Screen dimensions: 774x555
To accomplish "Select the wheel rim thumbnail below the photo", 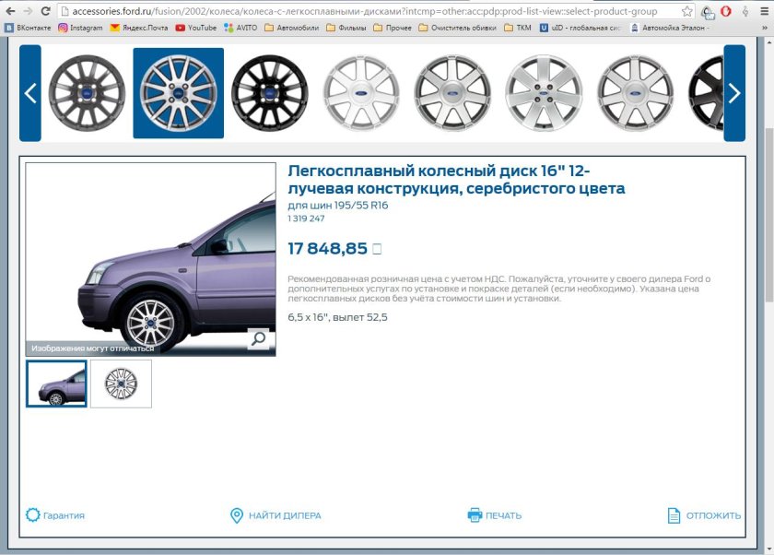I will [x=122, y=383].
